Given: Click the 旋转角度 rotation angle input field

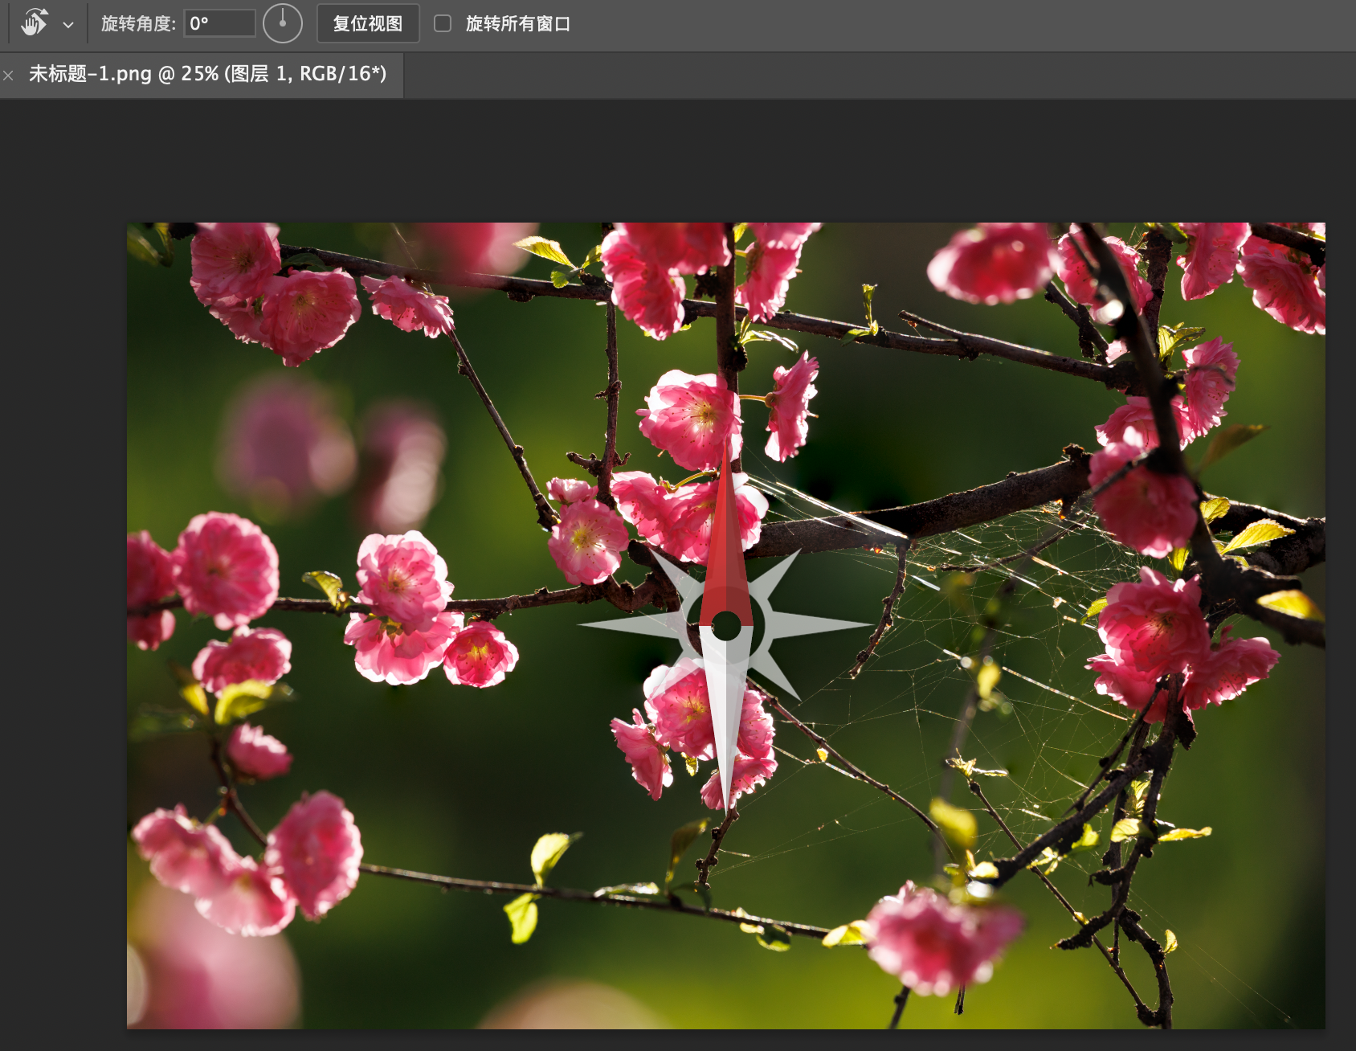Looking at the screenshot, I should [219, 23].
